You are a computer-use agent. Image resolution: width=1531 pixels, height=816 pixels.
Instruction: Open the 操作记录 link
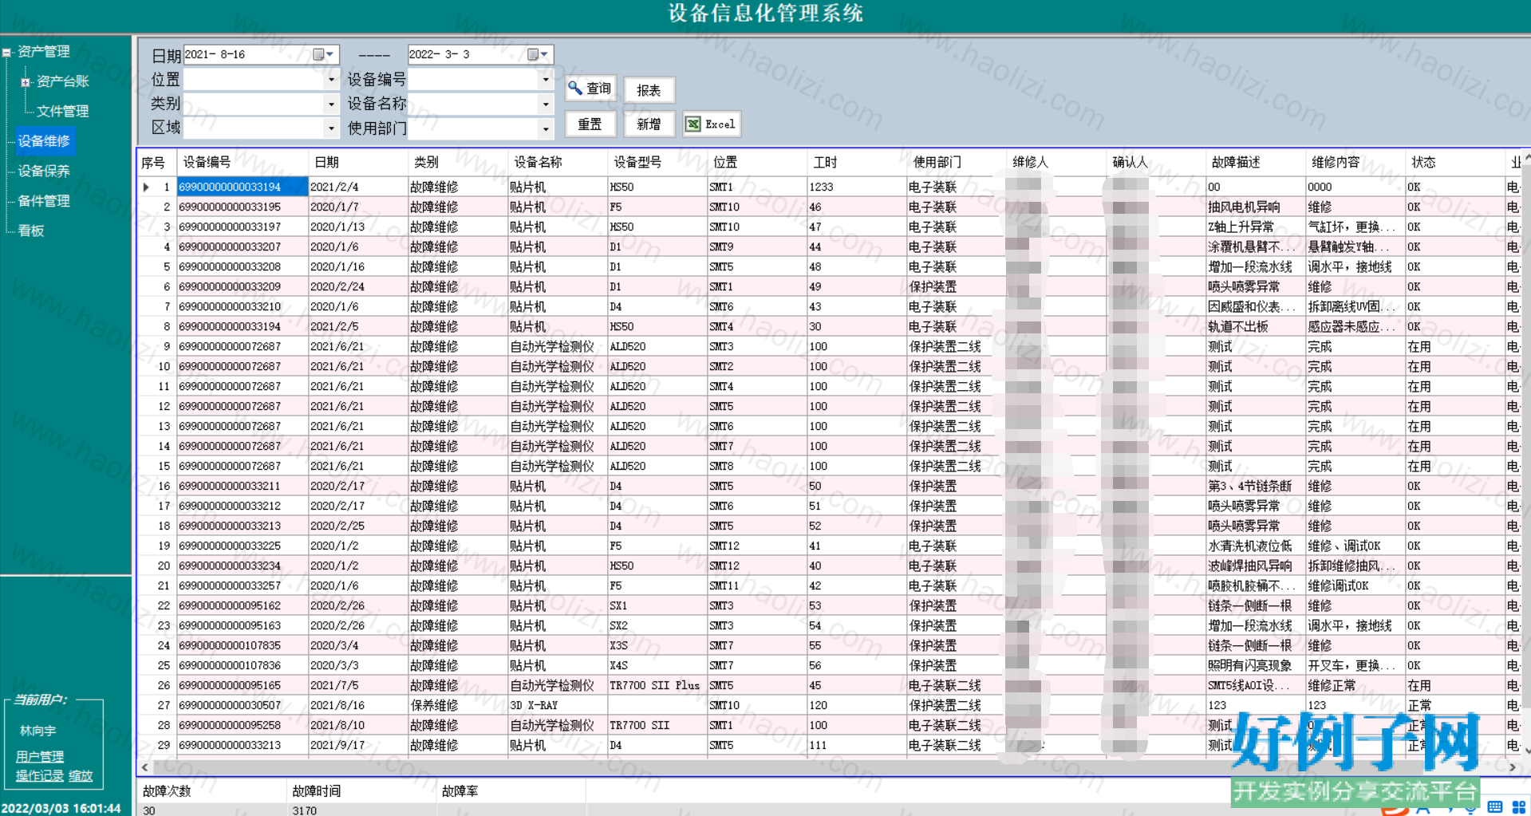(40, 775)
